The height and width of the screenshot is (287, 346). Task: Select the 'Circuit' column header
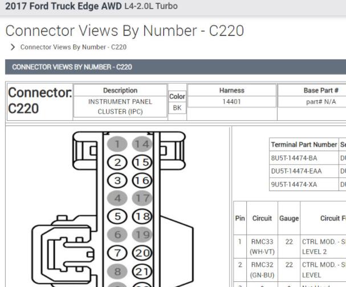pos(262,219)
